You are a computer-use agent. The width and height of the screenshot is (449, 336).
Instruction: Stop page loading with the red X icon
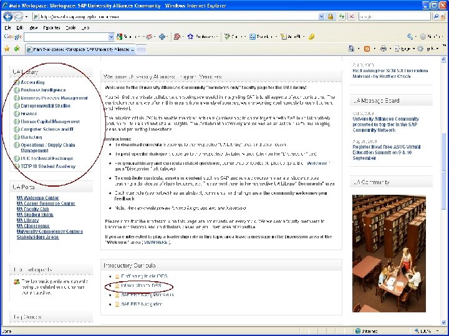tap(352, 17)
